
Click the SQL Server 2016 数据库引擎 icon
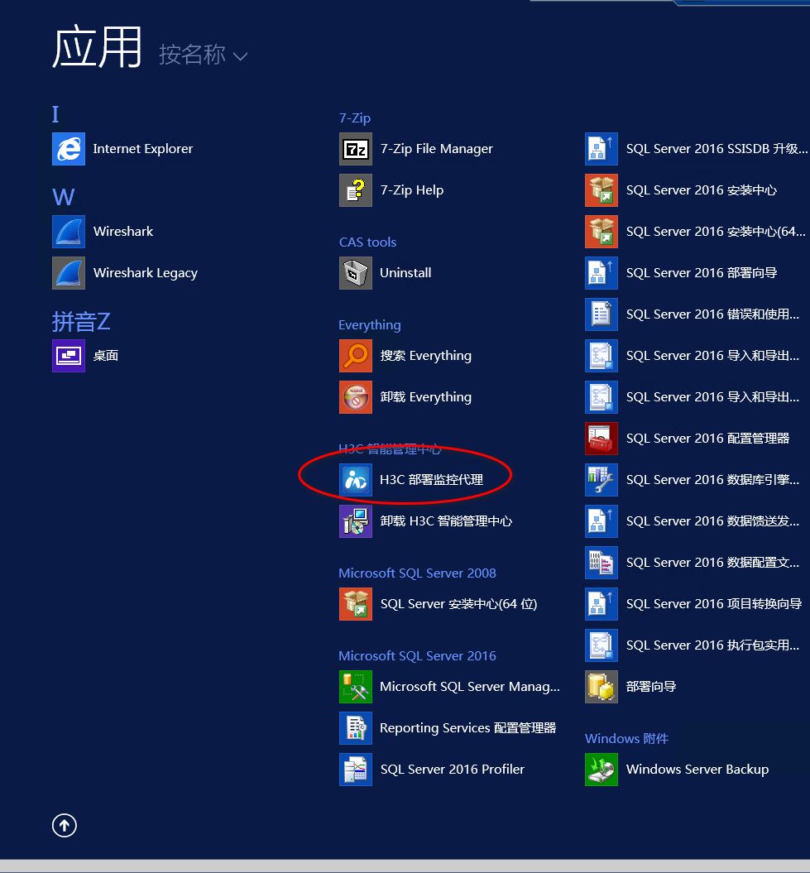tap(602, 480)
